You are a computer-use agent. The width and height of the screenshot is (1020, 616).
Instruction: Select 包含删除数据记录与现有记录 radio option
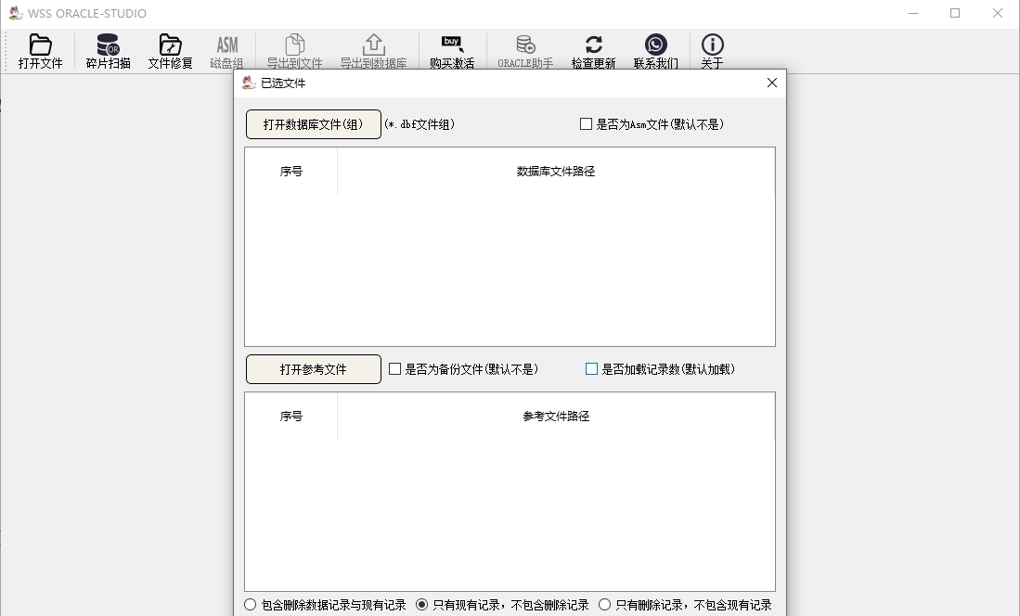(250, 604)
